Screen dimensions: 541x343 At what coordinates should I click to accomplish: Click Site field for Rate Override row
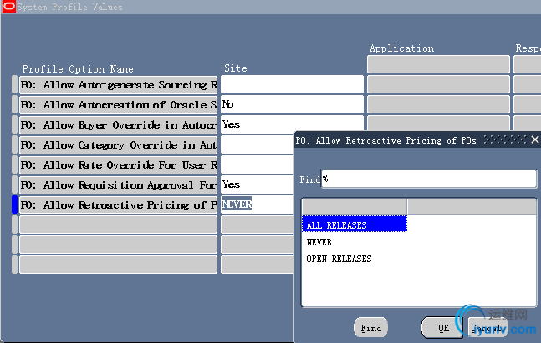[258, 164]
